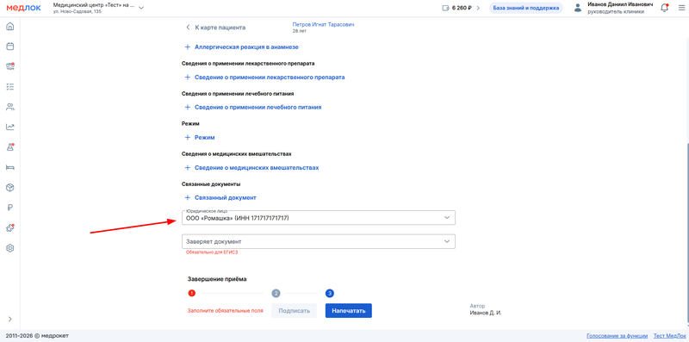This screenshot has width=689, height=342.
Task: Open the hospital bed icon
Action: click(x=10, y=167)
